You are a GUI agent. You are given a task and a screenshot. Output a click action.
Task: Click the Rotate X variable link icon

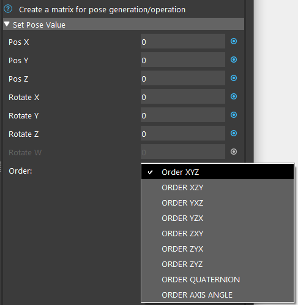[x=234, y=96]
